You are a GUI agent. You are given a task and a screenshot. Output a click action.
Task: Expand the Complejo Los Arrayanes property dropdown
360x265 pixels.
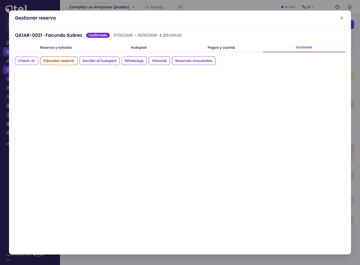tap(102, 7)
